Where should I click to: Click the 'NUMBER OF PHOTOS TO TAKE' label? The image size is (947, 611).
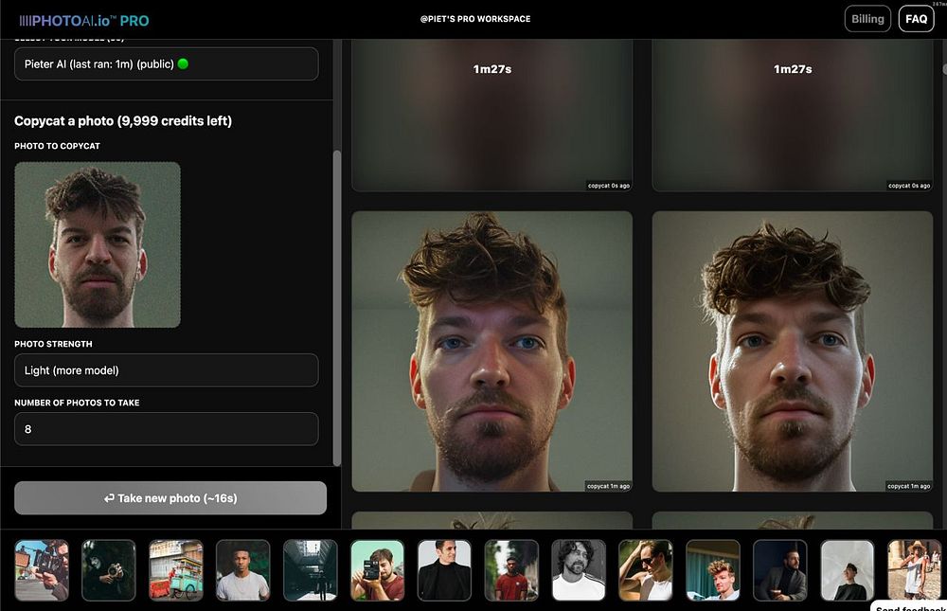(77, 403)
